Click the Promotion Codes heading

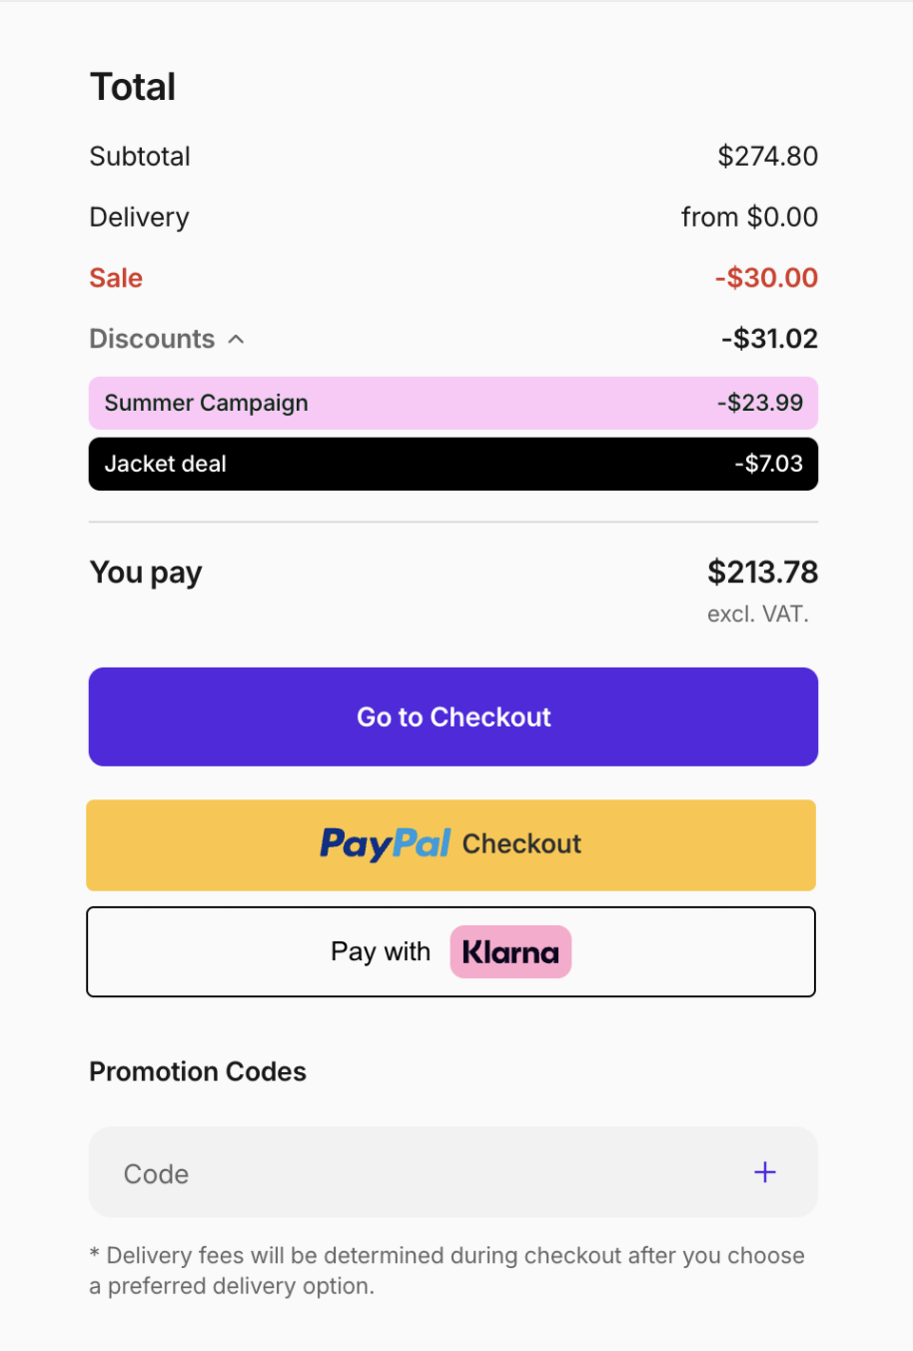point(198,1071)
